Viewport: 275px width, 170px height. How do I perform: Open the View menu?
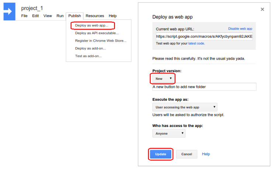tap(48, 16)
